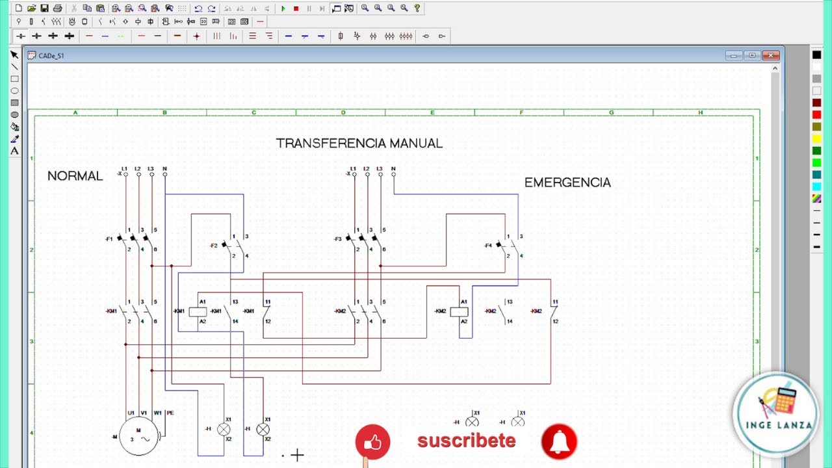Undo the last action
The image size is (832, 468).
(198, 8)
